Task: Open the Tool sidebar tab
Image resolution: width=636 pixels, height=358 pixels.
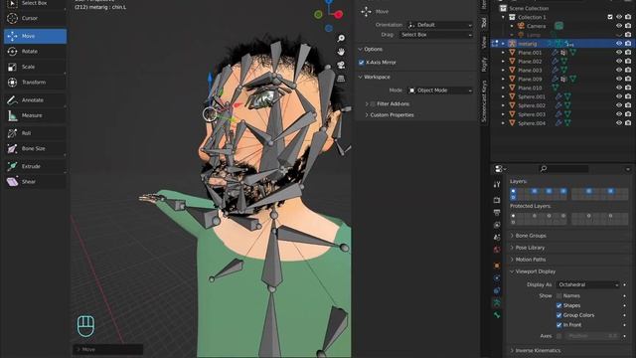Action: (484, 22)
